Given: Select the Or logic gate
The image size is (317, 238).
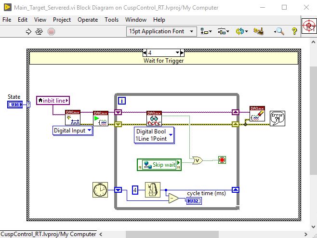Looking at the screenshot, I should coord(197,160).
